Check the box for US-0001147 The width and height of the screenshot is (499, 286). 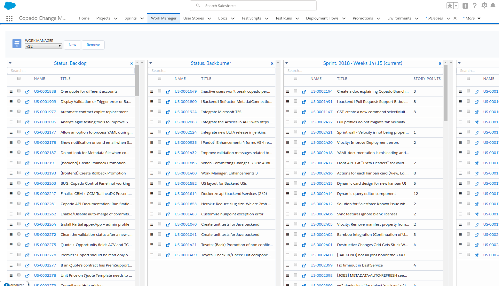click(296, 112)
